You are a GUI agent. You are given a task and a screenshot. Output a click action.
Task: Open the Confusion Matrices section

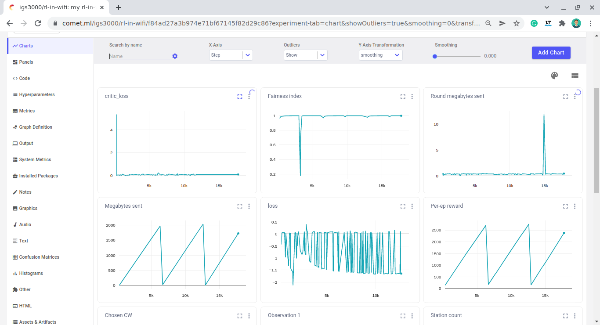pyautogui.click(x=51, y=257)
